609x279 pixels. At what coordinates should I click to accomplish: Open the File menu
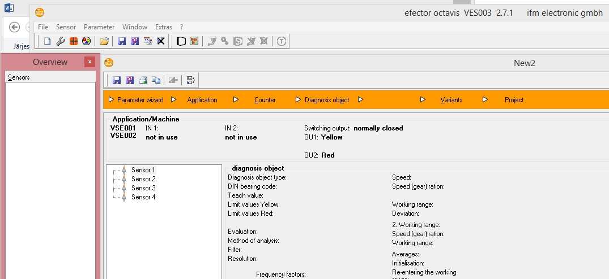(43, 27)
